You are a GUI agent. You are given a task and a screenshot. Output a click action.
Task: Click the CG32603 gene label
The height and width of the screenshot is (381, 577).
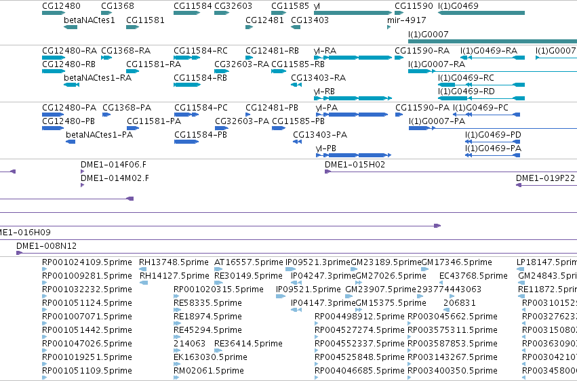tap(233, 6)
